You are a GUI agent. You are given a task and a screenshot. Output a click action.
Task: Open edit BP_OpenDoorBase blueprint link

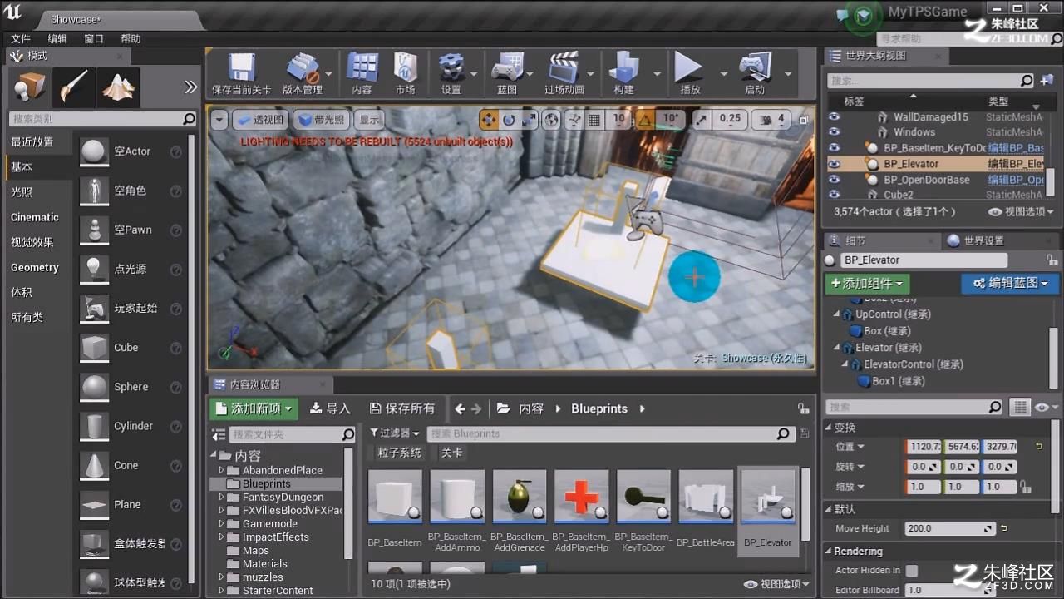coord(1016,180)
